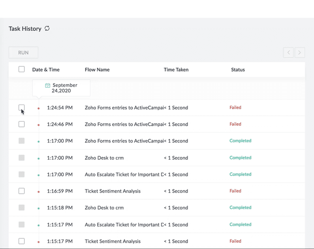Toggle the select-all checkbox in header
Screen dimensions: 314x249
point(22,69)
